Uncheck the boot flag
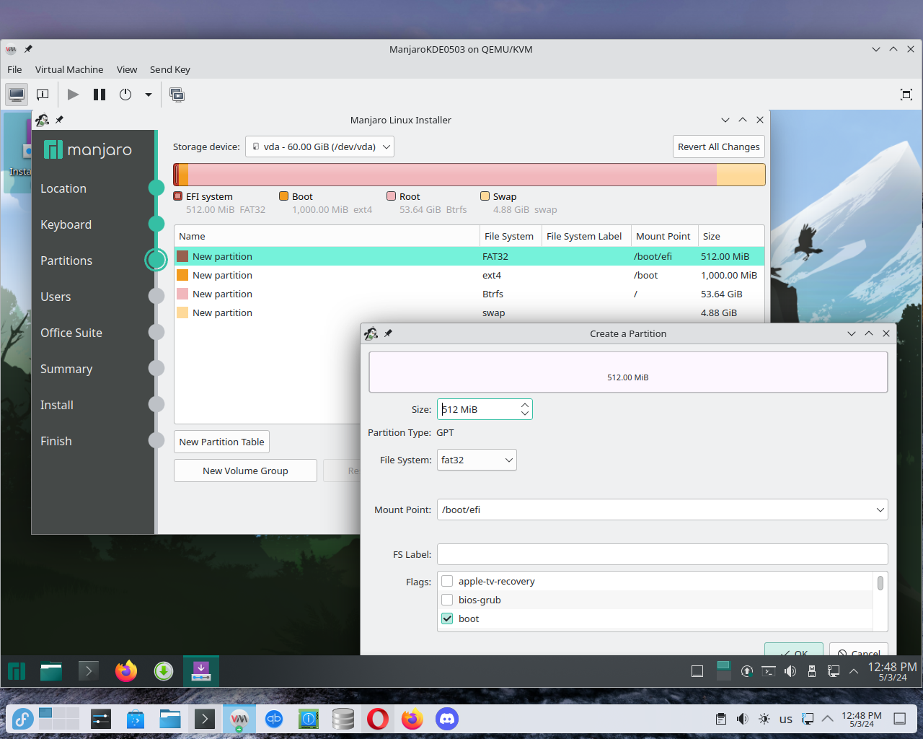Screen dimensions: 923x739 click(x=447, y=618)
